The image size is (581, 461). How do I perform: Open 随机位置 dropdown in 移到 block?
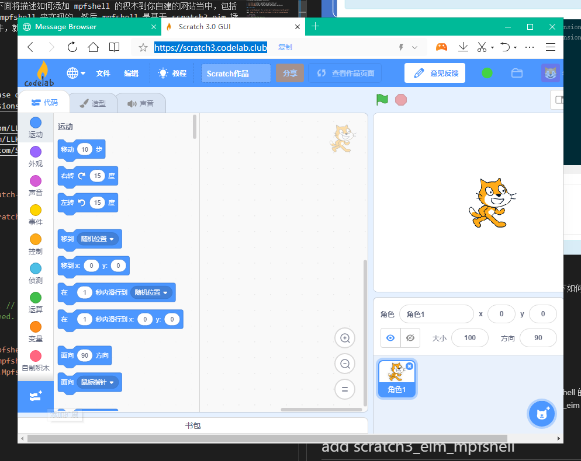click(x=98, y=239)
